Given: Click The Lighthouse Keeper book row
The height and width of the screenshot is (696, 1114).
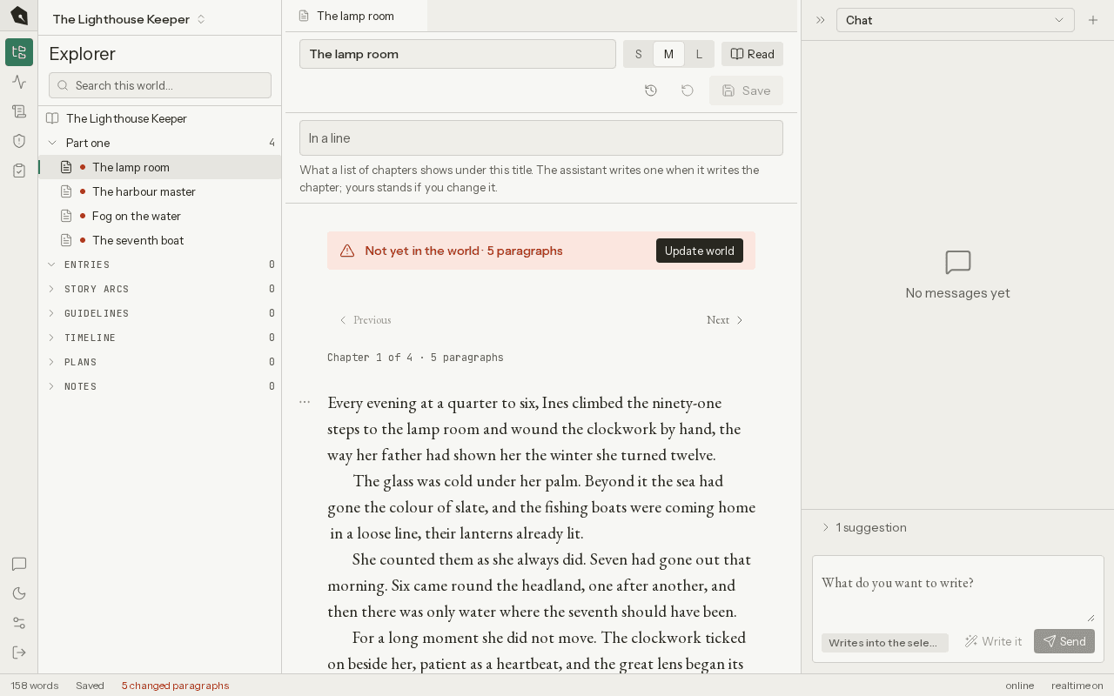Looking at the screenshot, I should 160,118.
